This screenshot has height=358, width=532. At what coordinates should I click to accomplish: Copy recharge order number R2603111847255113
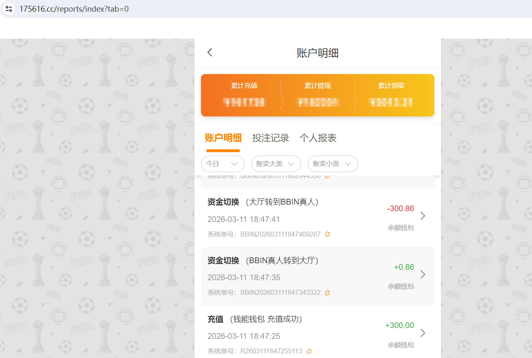309,351
